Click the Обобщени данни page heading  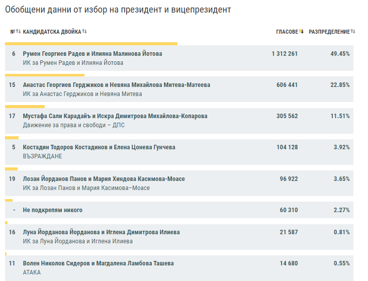pyautogui.click(x=118, y=10)
